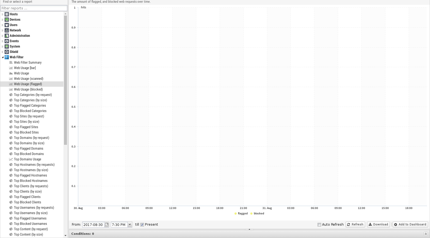
Task: Toggle the blocked series in legend
Action: 257,214
